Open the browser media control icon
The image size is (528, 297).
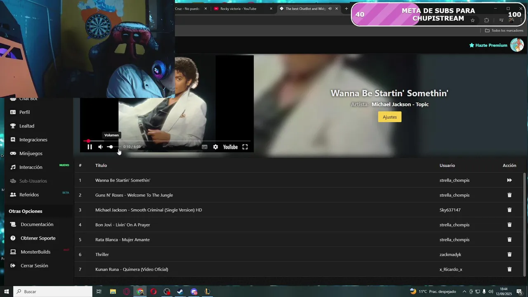pos(501,20)
